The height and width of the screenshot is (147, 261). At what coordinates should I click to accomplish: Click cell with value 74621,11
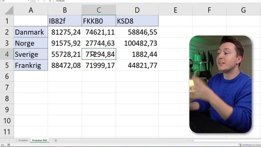click(x=99, y=32)
